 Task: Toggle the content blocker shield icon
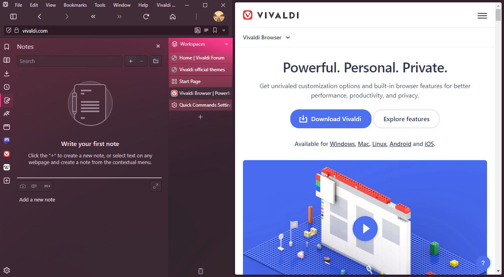pyautogui.click(x=9, y=30)
